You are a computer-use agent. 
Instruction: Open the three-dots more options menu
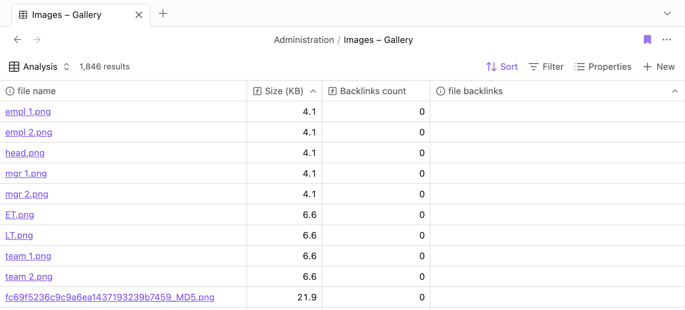(666, 40)
